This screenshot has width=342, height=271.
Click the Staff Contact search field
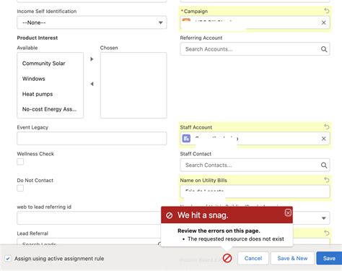(255, 165)
